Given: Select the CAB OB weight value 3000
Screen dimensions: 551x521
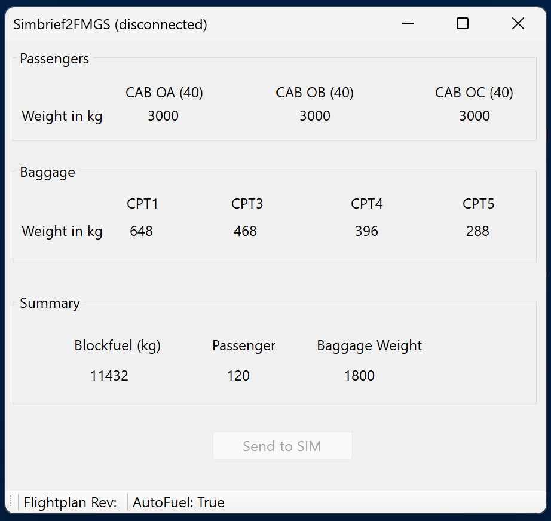Looking at the screenshot, I should point(315,116).
